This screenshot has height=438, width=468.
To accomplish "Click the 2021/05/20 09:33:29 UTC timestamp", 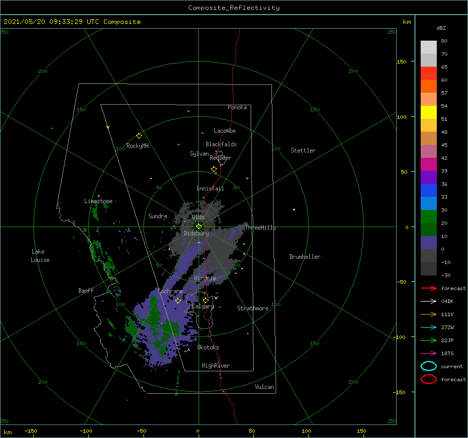I will (72, 22).
